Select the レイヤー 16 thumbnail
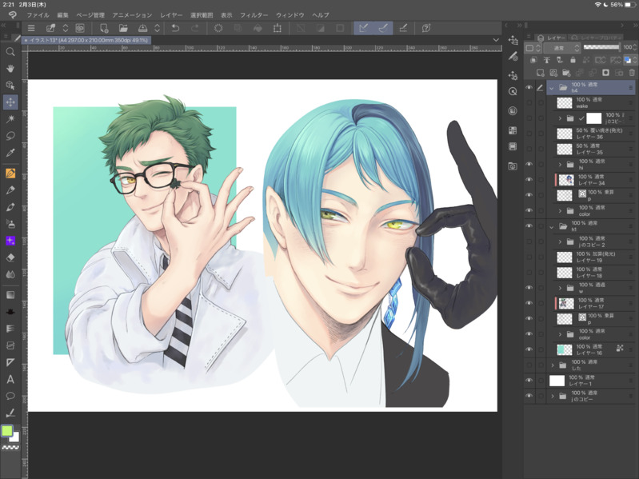Screen dimensions: 639x479 (x=565, y=349)
